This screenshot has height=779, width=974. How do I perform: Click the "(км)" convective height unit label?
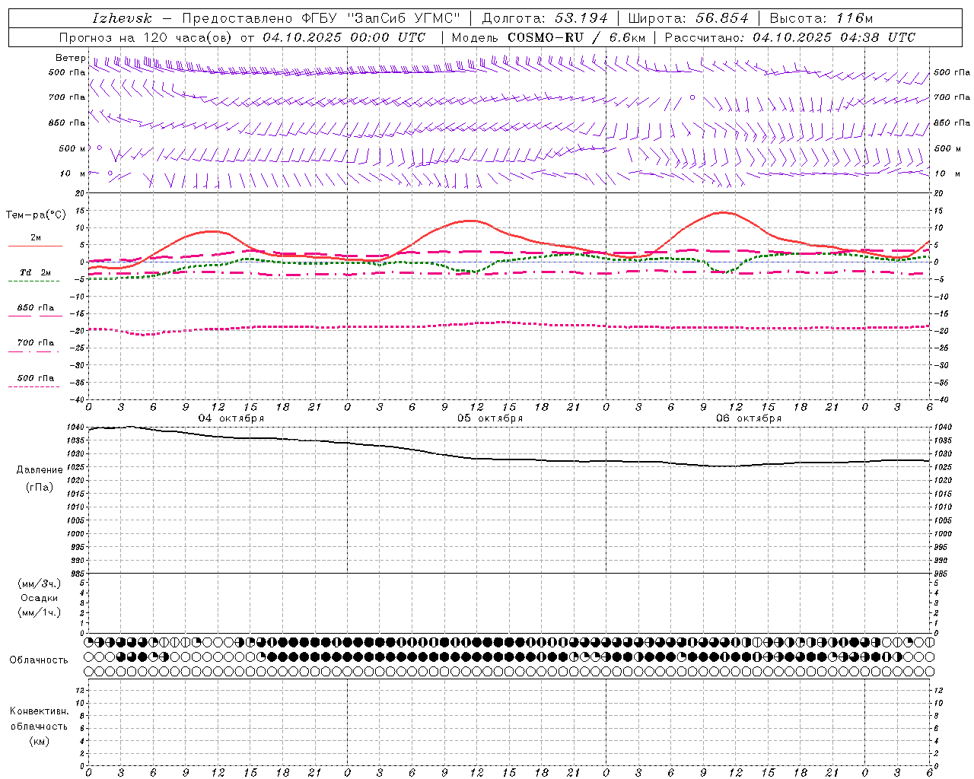(40, 741)
